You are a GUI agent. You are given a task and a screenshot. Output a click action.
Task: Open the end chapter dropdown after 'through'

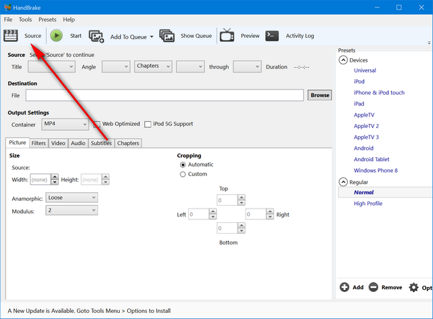(247, 66)
